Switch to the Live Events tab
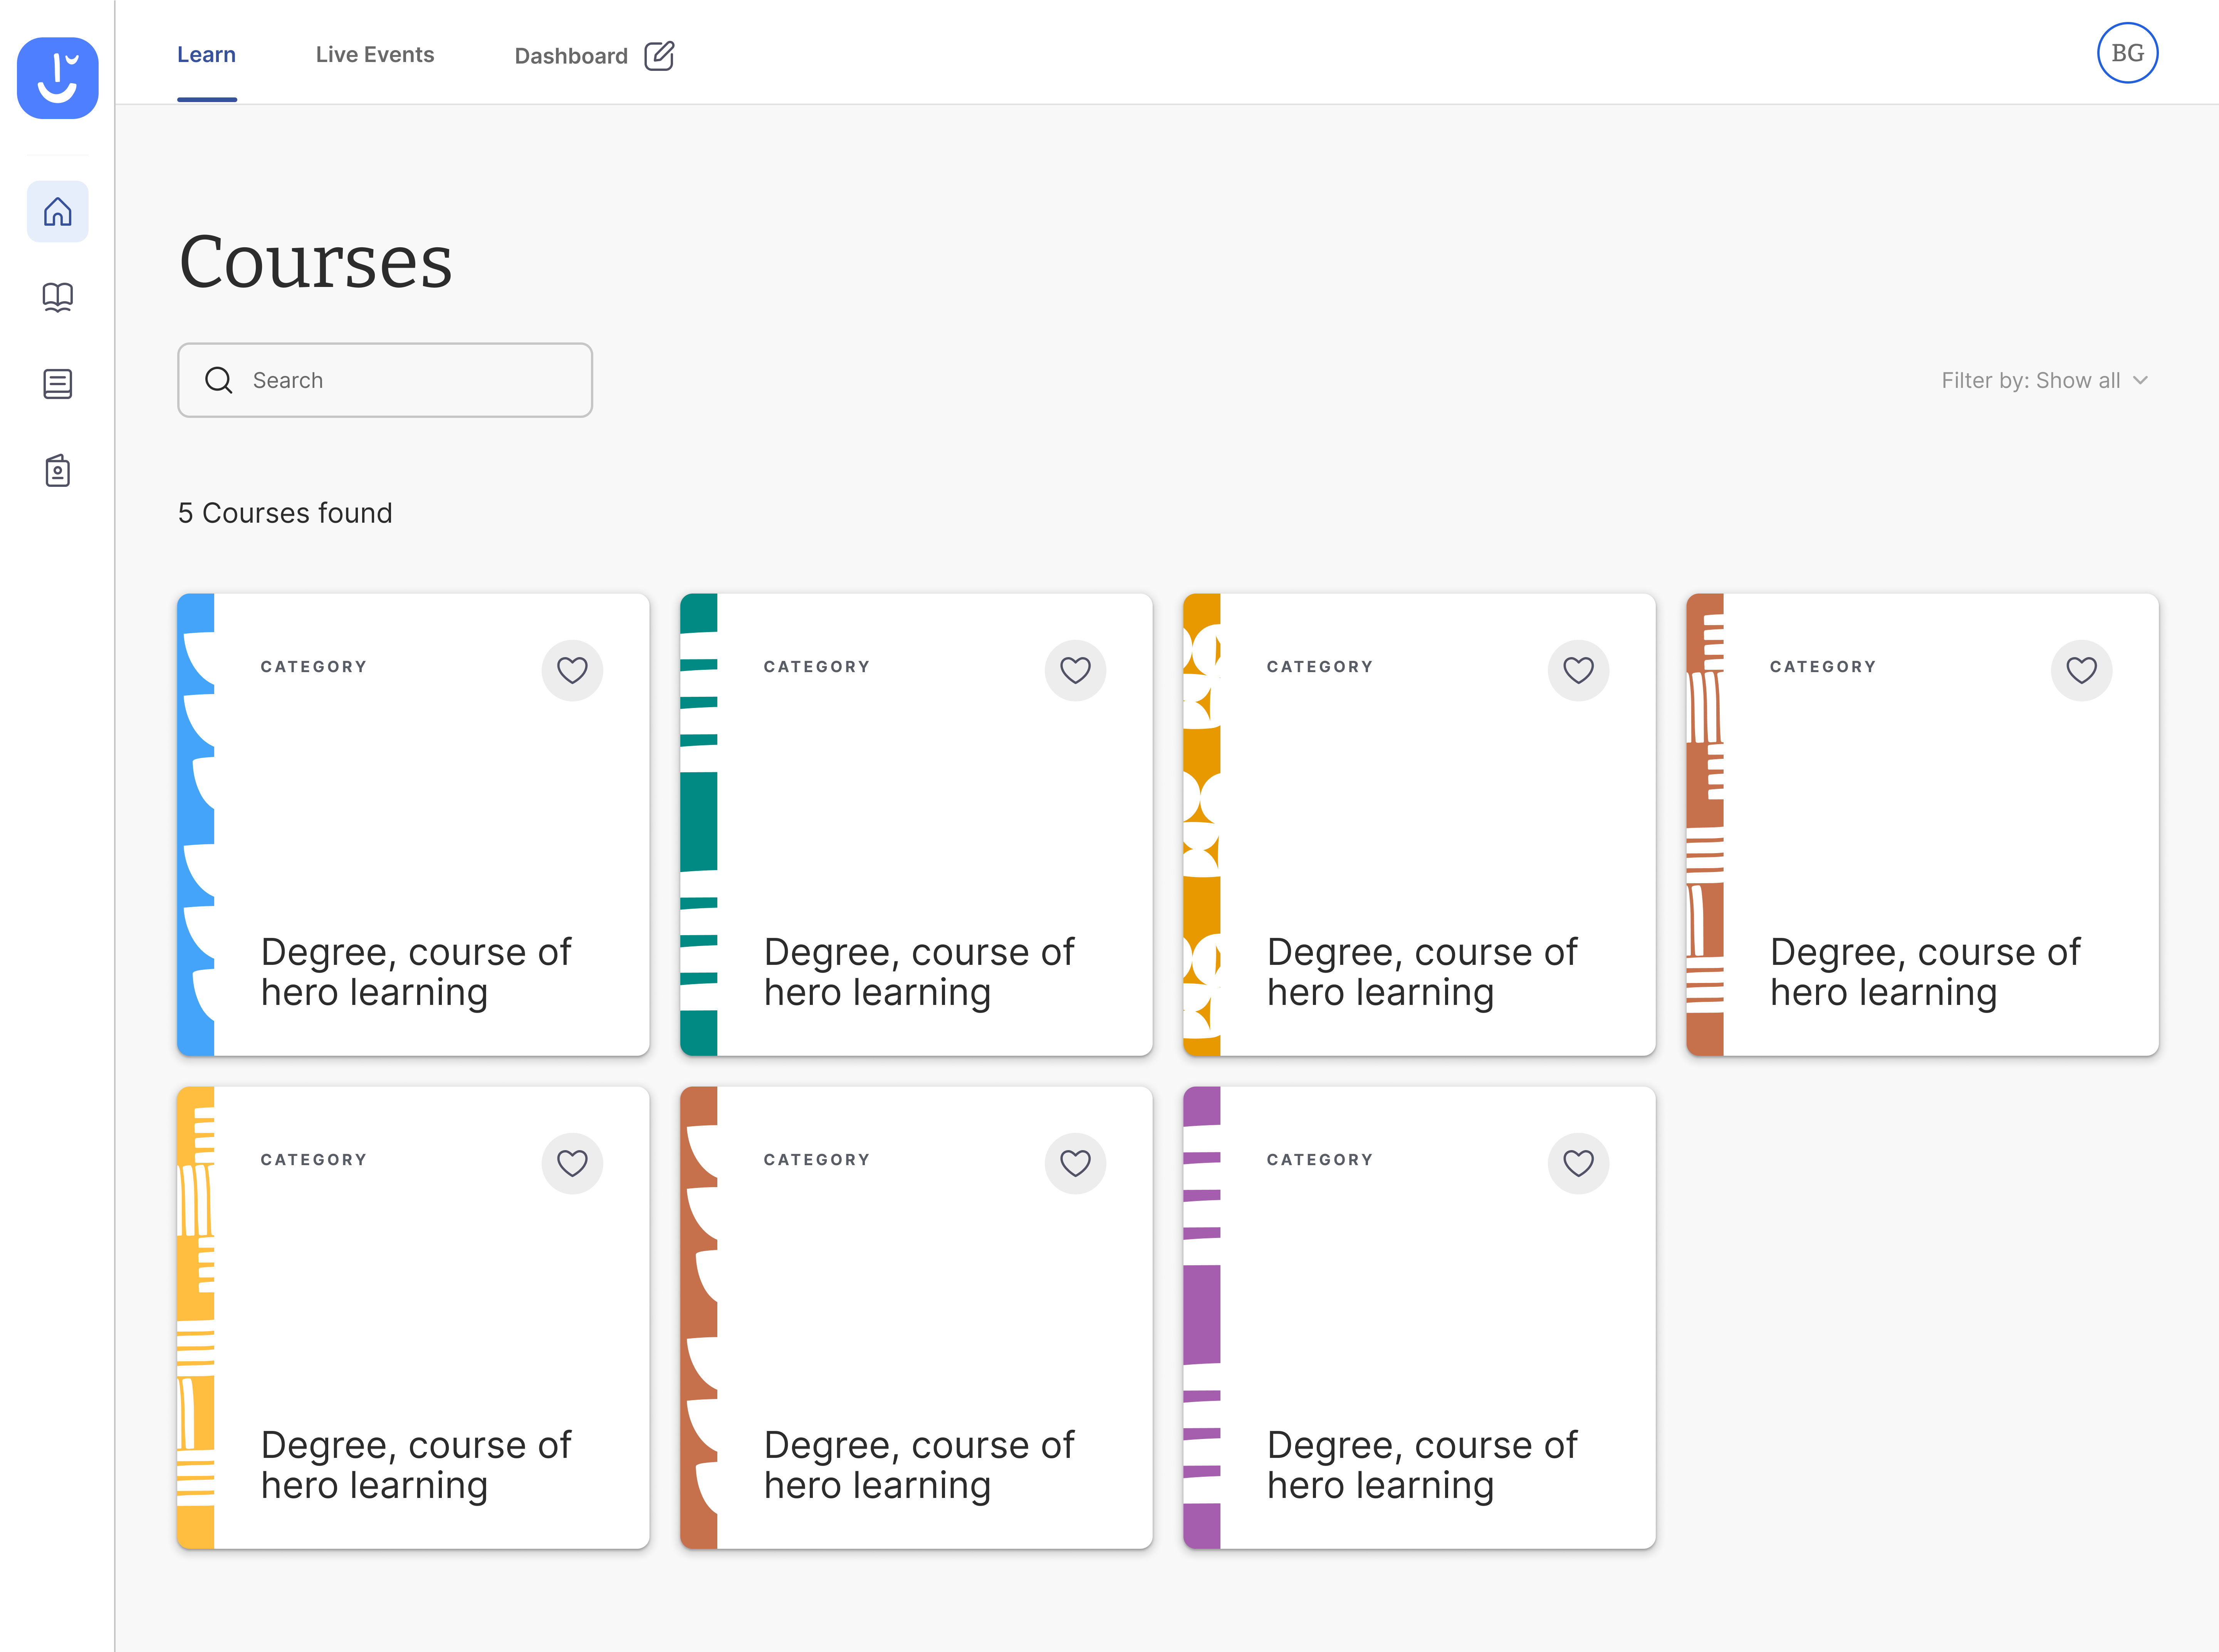This screenshot has width=2219, height=1652. click(x=375, y=55)
